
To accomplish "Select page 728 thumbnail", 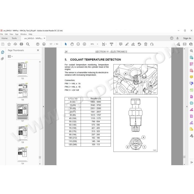I will pyautogui.click(x=22, y=133).
